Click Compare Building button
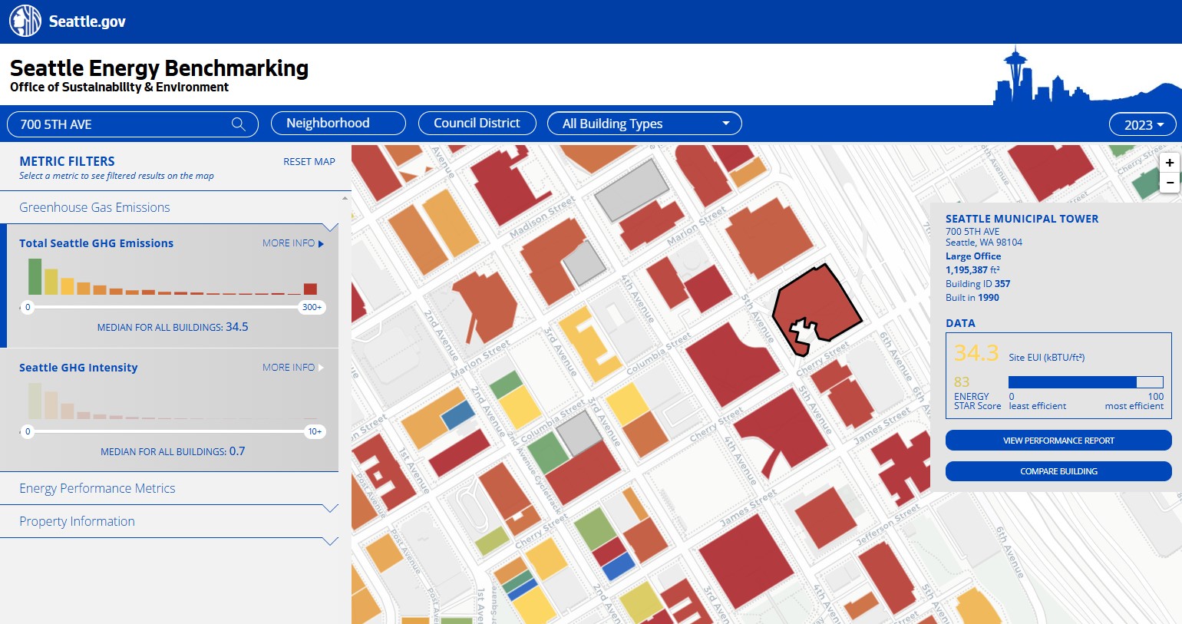The height and width of the screenshot is (624, 1182). point(1058,471)
